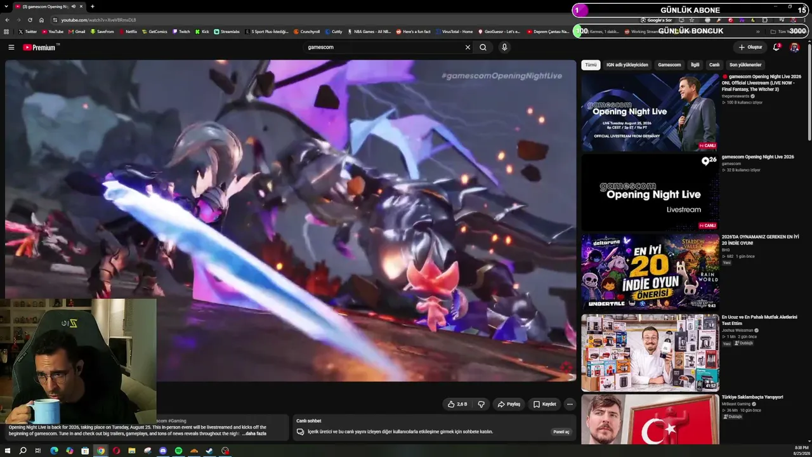Select the İlgili filter chip
The height and width of the screenshot is (457, 812).
[x=695, y=65]
